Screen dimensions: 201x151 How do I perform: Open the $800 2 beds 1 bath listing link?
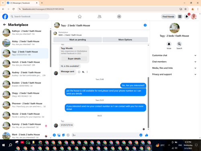pyautogui.click(x=70, y=35)
